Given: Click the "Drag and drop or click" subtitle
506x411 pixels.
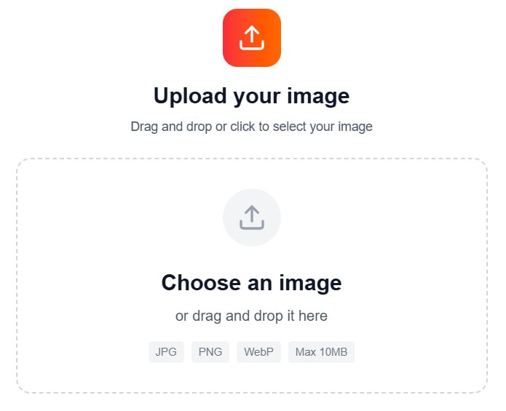Looking at the screenshot, I should pos(251,127).
